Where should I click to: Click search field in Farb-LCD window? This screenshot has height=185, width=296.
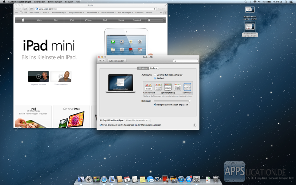click(186, 61)
